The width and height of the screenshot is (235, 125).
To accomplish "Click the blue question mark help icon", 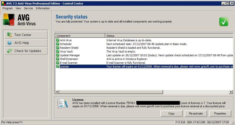I will tap(9, 43).
